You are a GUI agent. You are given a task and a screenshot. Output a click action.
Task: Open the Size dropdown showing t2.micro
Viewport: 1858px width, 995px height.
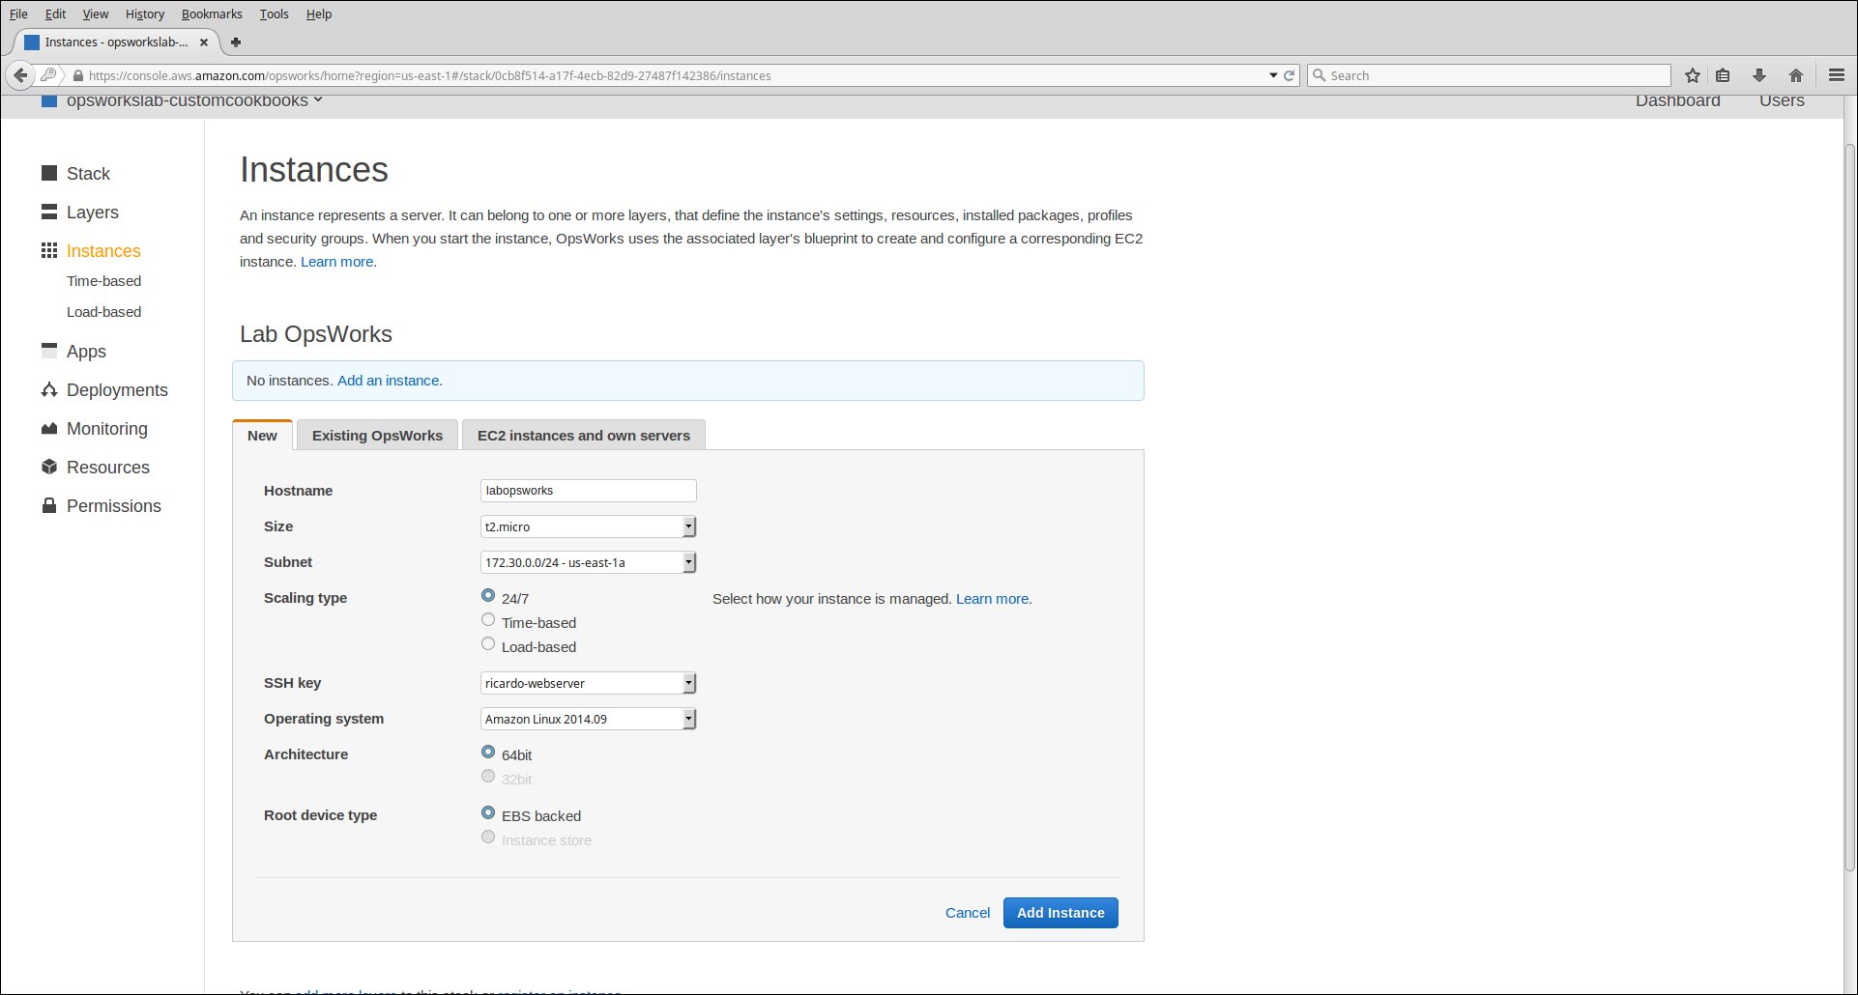[588, 526]
